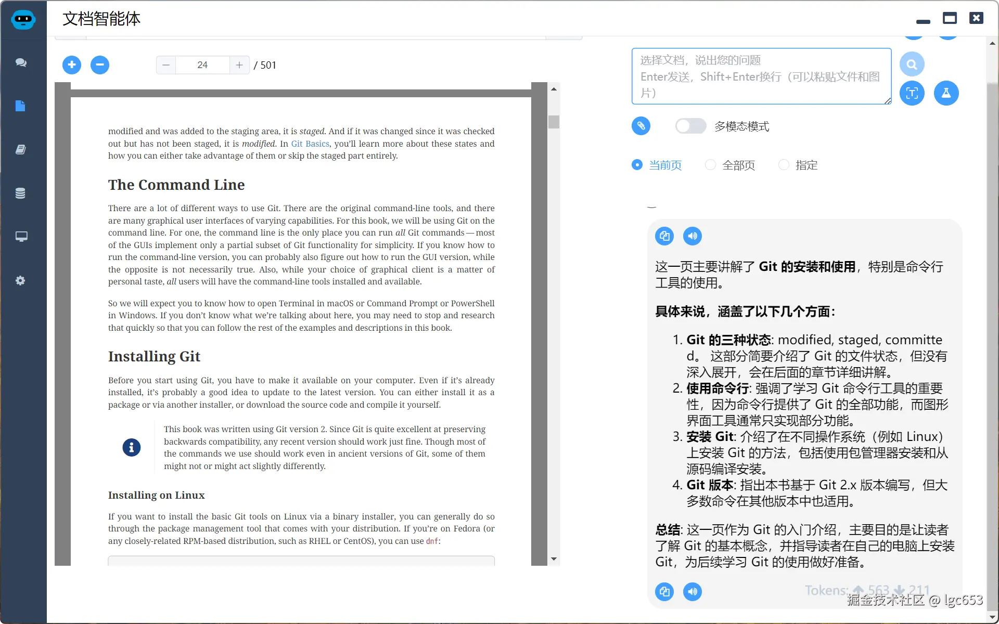Open the notebook panel in sidebar
999x624 pixels.
click(21, 150)
